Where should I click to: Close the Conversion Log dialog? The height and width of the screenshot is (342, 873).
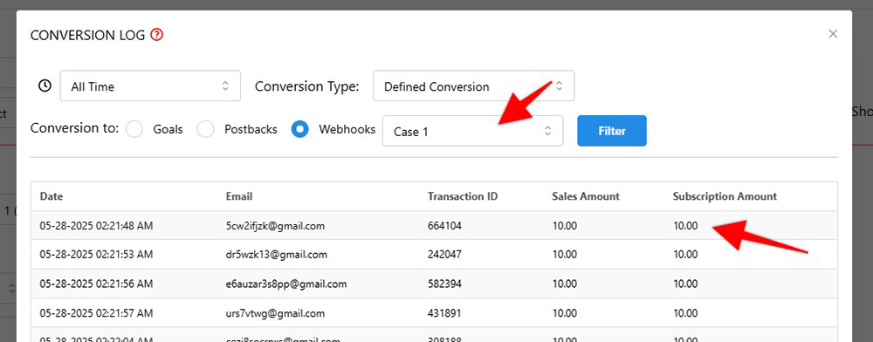(833, 34)
